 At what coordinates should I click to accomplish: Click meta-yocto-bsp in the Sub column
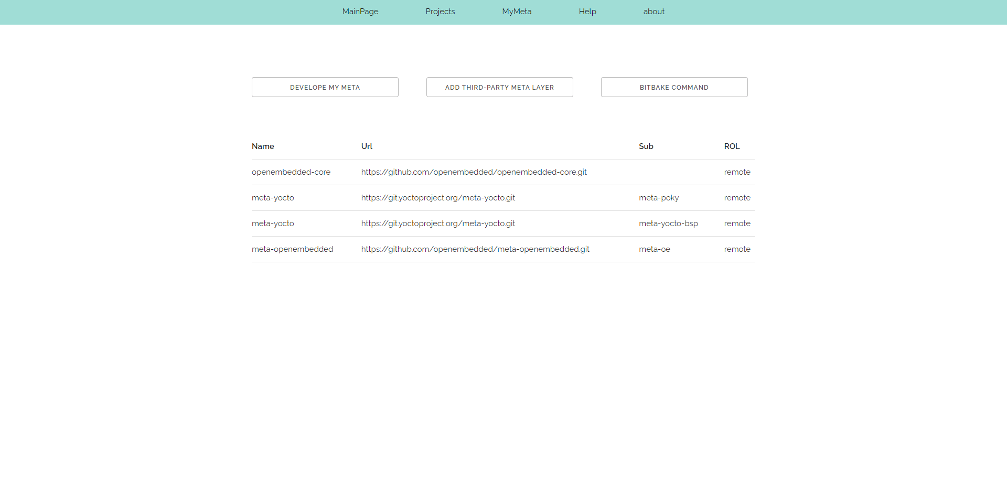coord(668,223)
